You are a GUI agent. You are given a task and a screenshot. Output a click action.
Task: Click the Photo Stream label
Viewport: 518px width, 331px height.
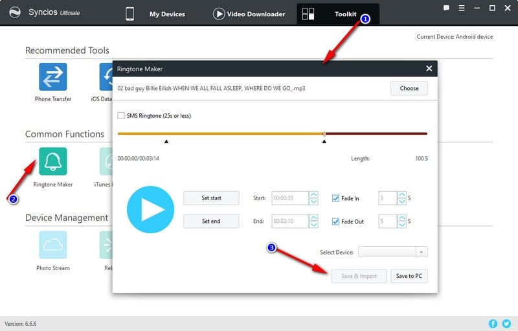point(53,268)
